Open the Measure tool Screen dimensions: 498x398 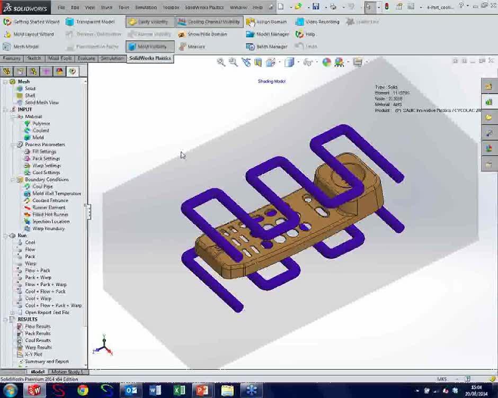[193, 47]
